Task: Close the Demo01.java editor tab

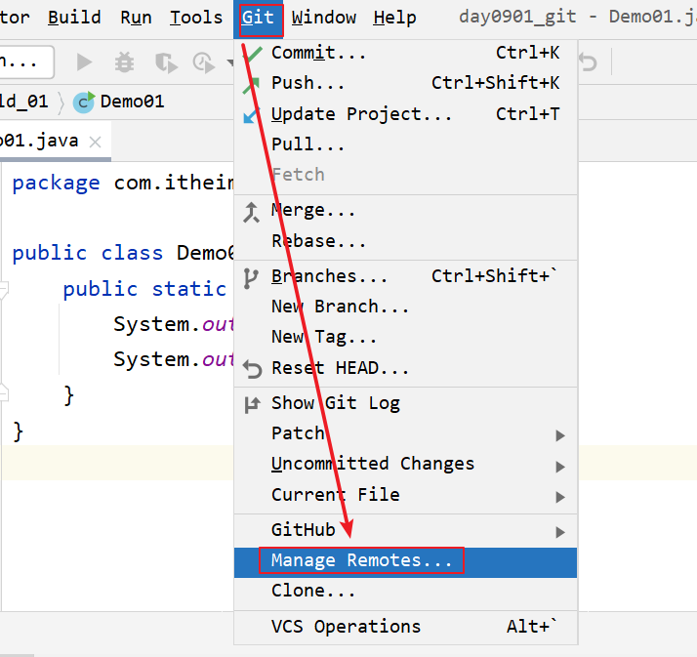Action: (x=96, y=142)
